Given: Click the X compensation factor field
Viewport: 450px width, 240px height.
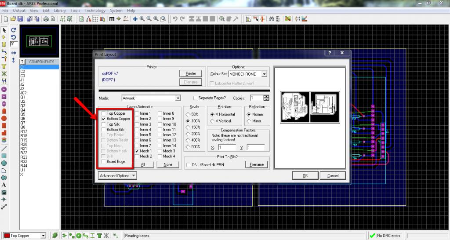Looking at the screenshot, I should (x=227, y=148).
